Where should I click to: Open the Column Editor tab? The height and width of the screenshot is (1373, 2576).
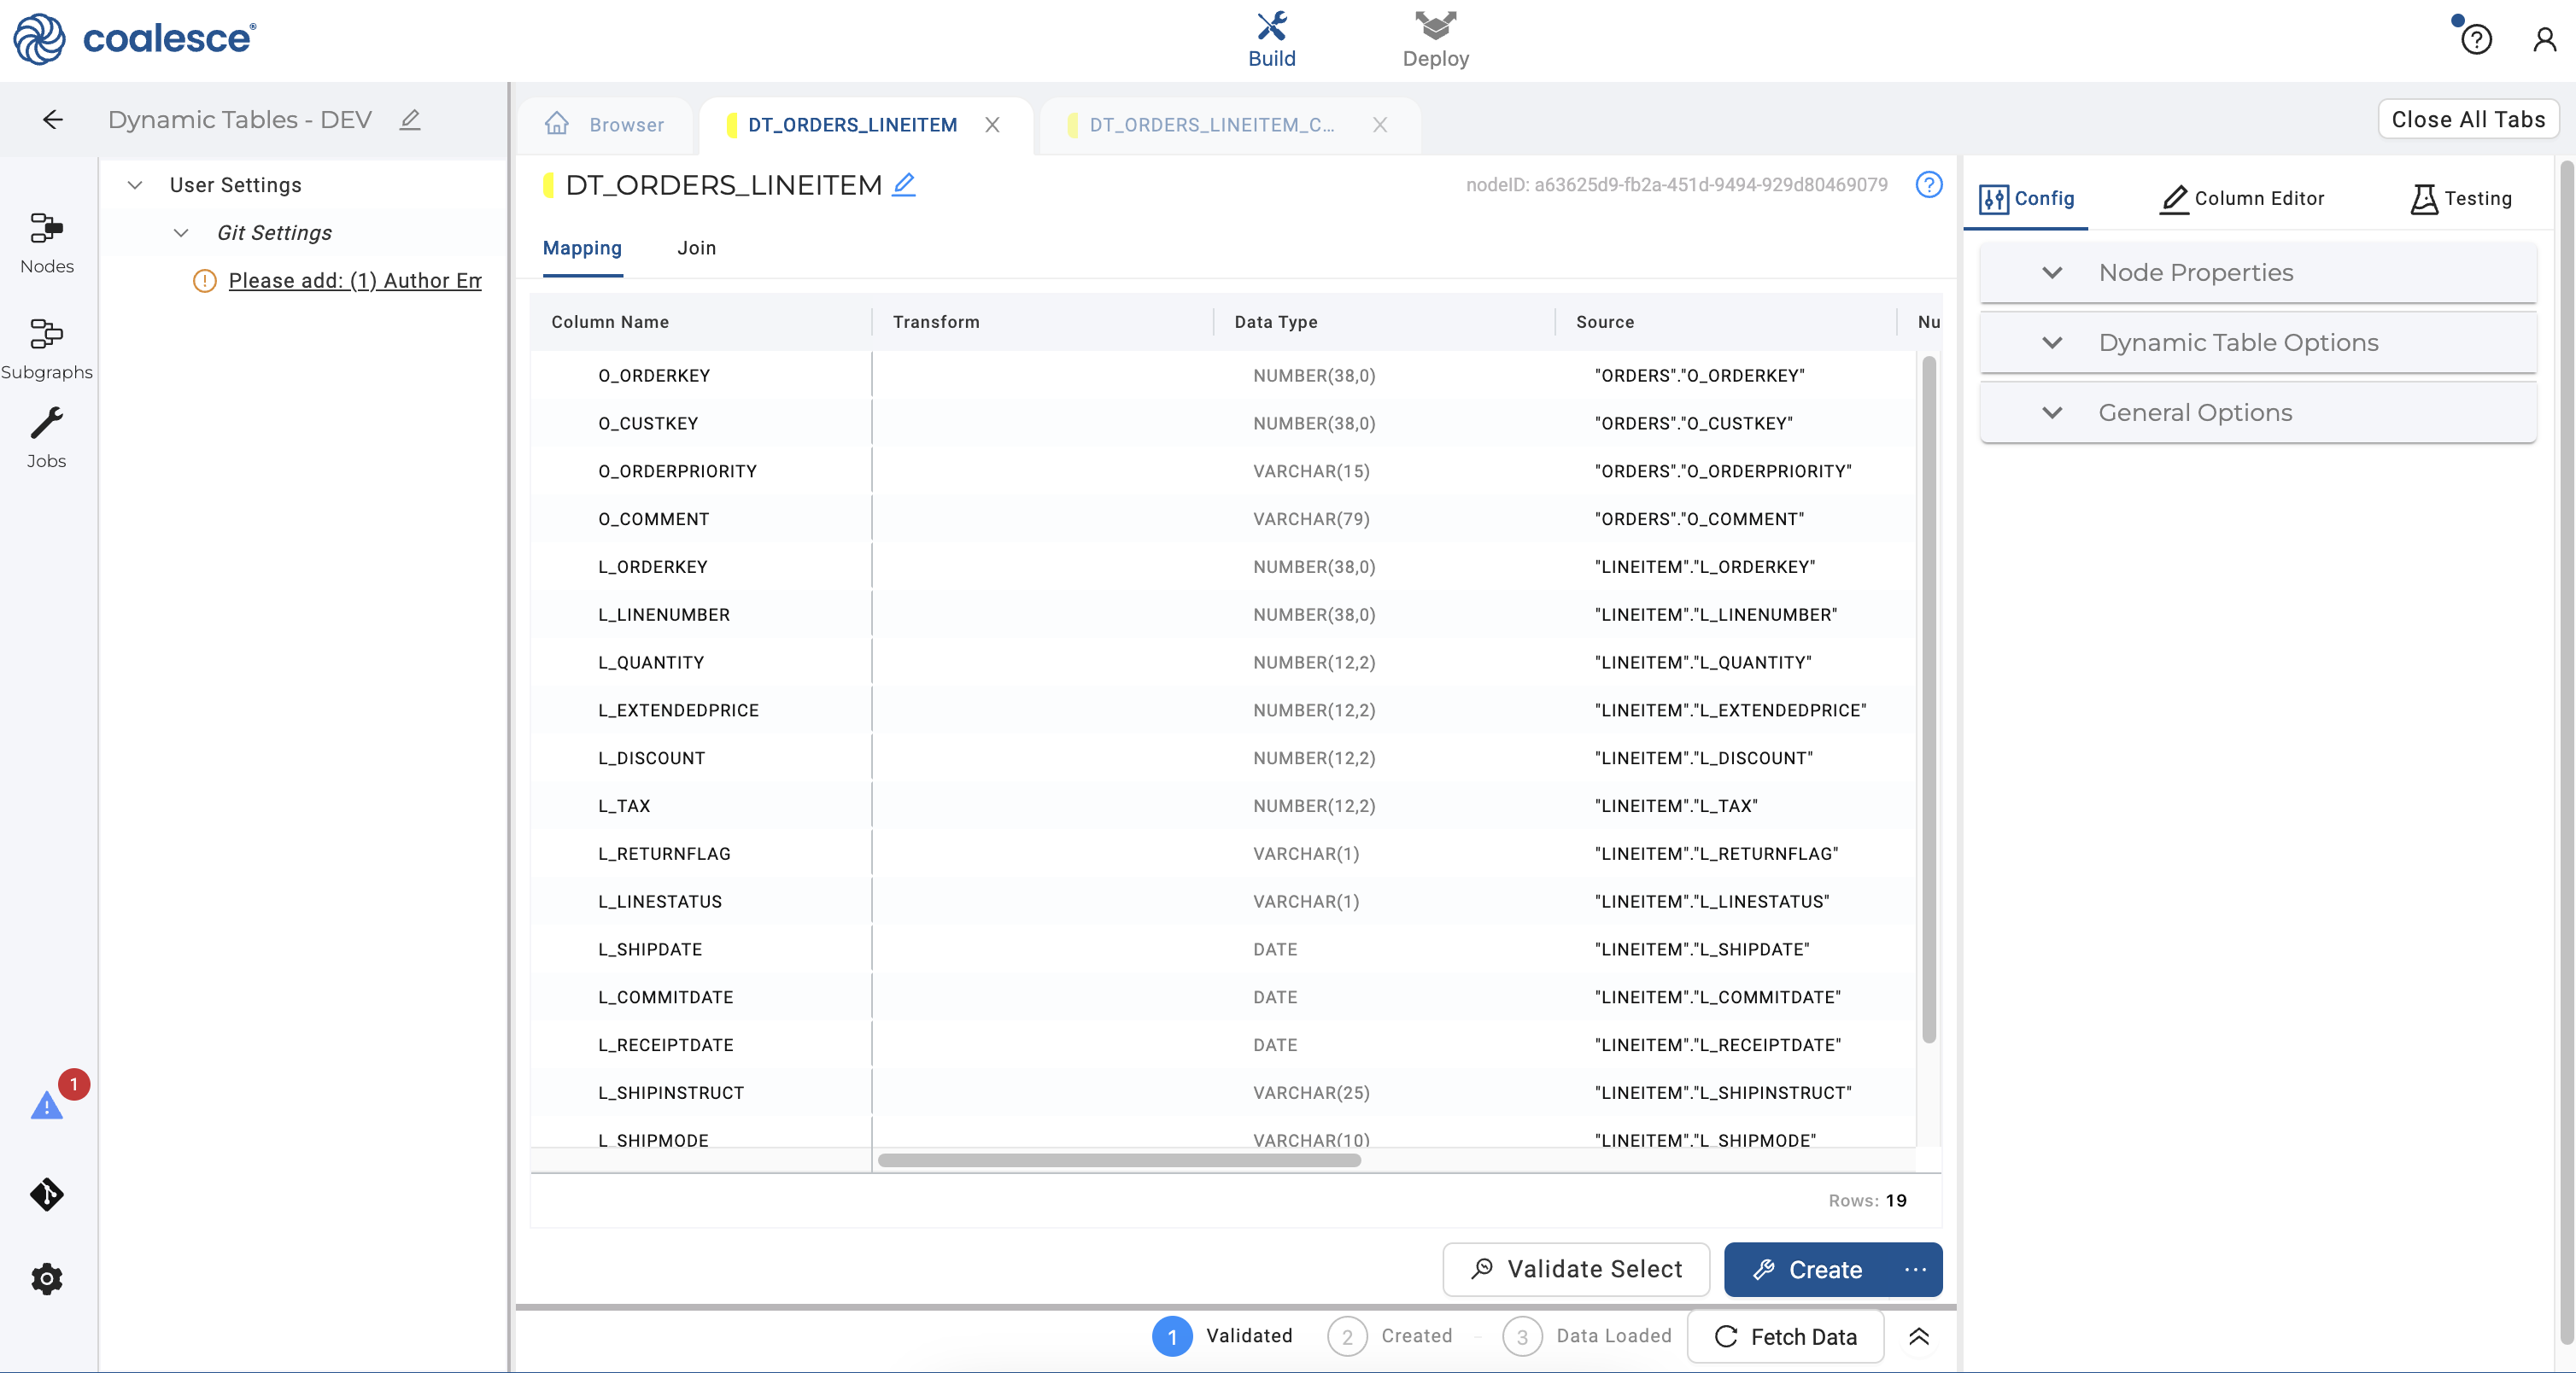point(2242,198)
